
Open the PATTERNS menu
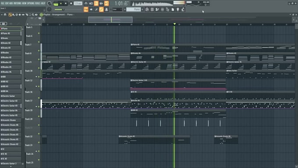coord(17,3)
